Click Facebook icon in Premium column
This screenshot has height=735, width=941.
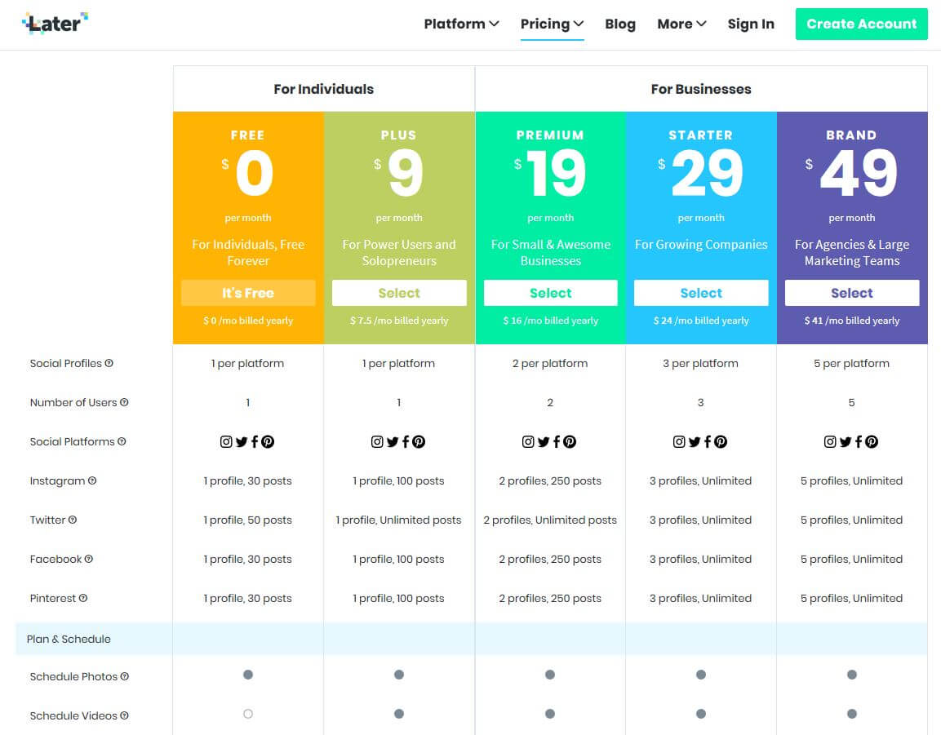[x=557, y=441]
